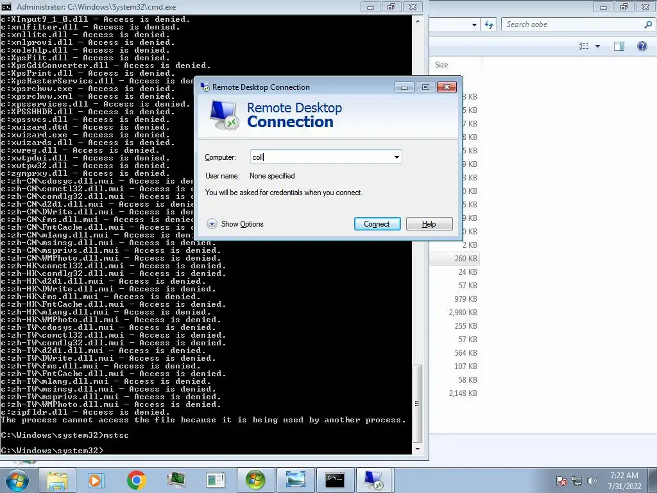
Task: Select the 564 KB file row in Explorer
Action: tap(455, 353)
